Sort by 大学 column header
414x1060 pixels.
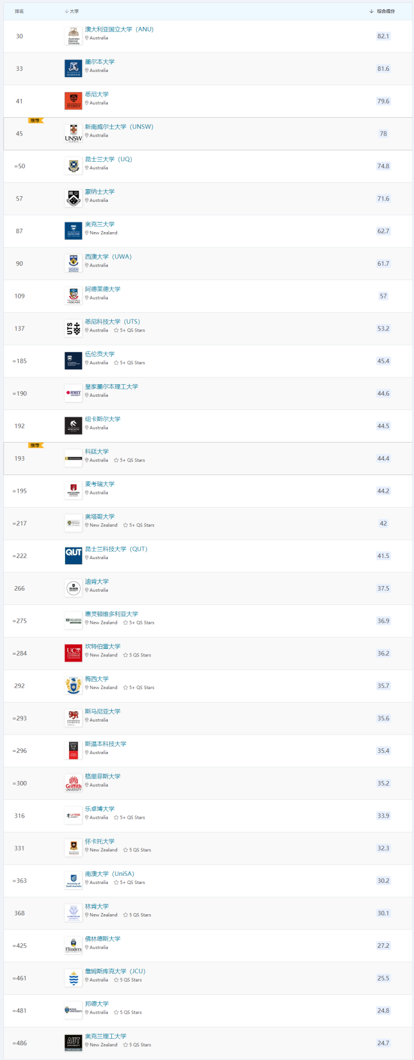tap(72, 11)
